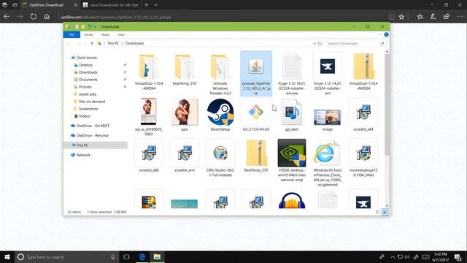
Task: Open the Home ribbon tab
Action: 88,34
